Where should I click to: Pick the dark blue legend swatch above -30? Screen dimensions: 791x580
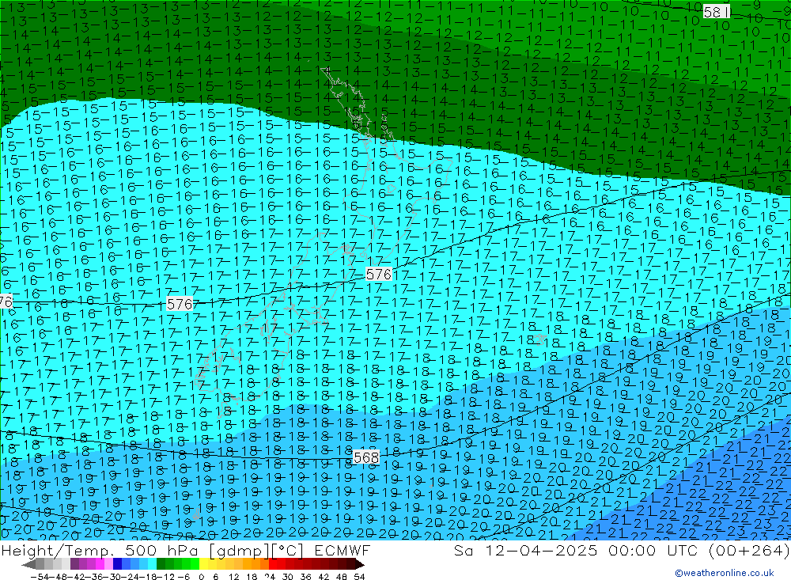click(117, 564)
